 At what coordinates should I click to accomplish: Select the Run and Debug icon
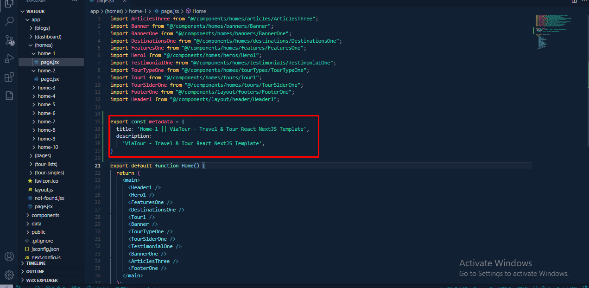point(9,58)
